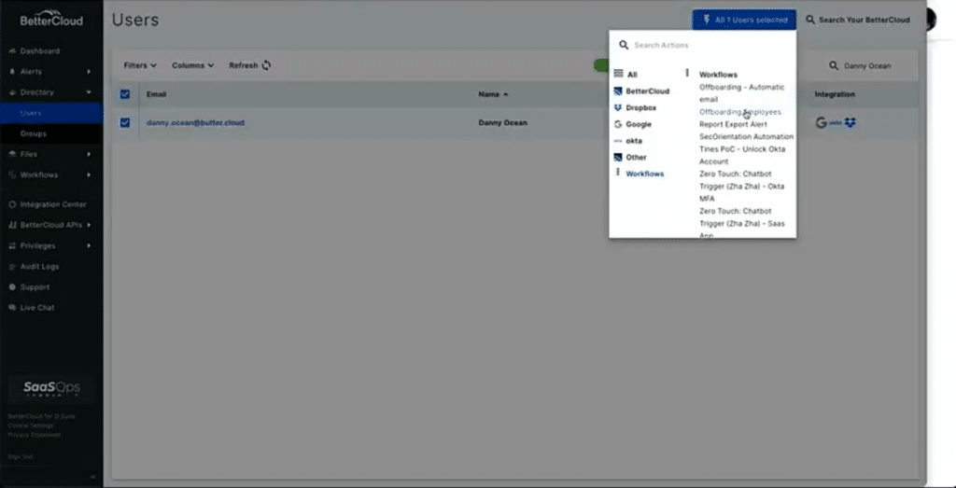Click the Search Actions input field
This screenshot has width=956, height=488.
pyautogui.click(x=702, y=45)
